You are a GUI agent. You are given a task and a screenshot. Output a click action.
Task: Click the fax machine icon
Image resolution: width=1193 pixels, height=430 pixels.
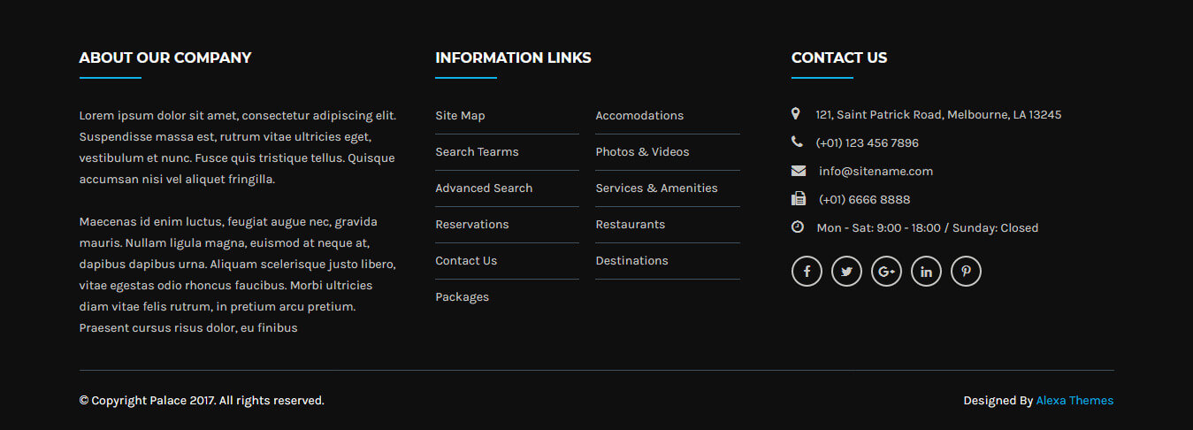pos(799,199)
